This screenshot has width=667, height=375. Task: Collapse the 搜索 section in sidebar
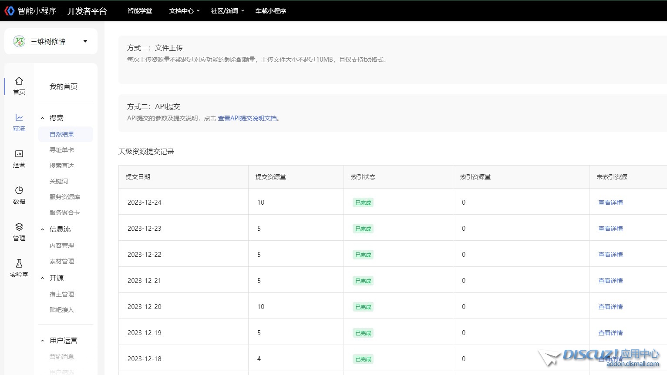43,118
